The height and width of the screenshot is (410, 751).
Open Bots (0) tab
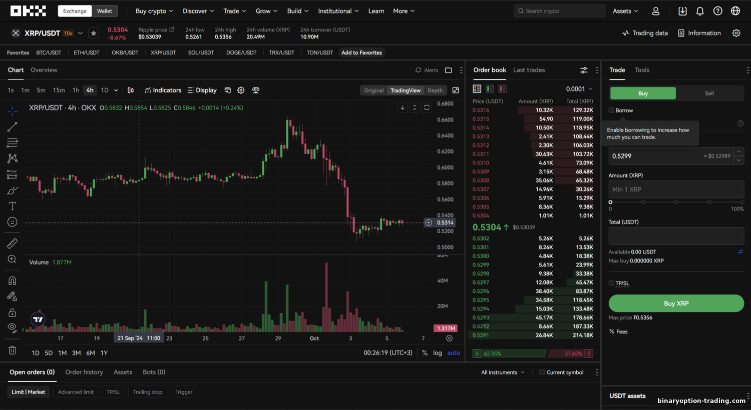coord(154,372)
